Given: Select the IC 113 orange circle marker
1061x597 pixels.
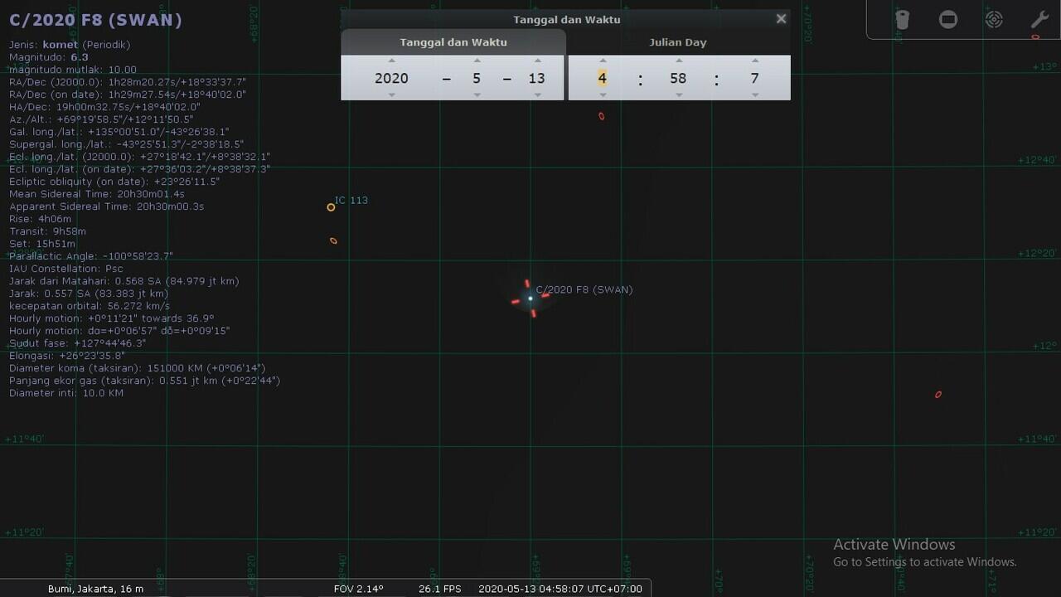Looking at the screenshot, I should pos(331,207).
